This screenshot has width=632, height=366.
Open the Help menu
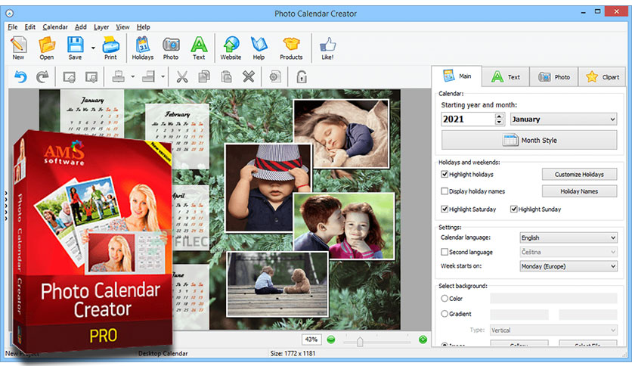point(143,27)
